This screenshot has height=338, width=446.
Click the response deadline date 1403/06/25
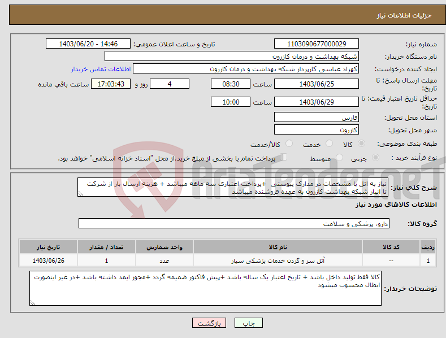317,84
